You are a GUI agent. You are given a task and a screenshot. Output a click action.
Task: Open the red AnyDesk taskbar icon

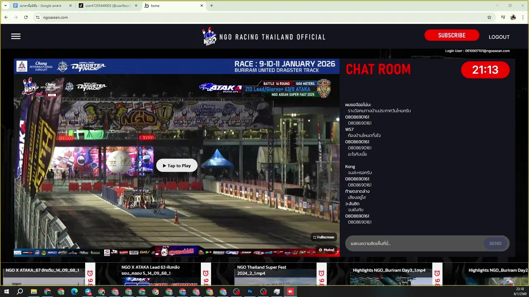point(290,292)
